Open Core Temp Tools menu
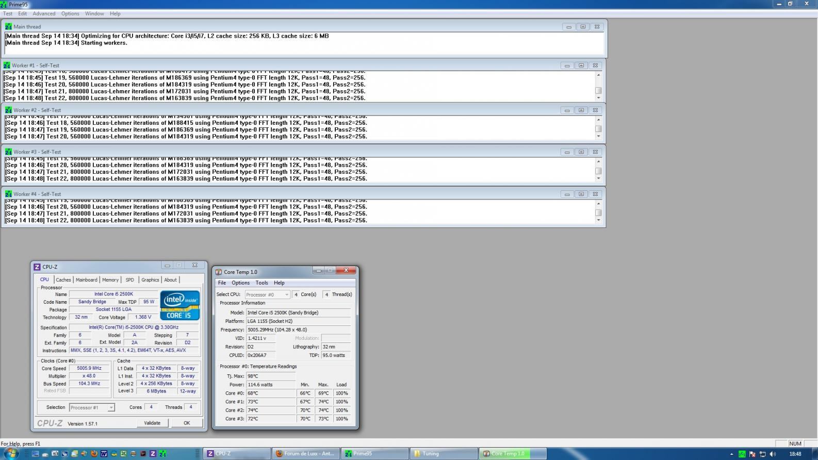The width and height of the screenshot is (818, 460). coord(261,283)
